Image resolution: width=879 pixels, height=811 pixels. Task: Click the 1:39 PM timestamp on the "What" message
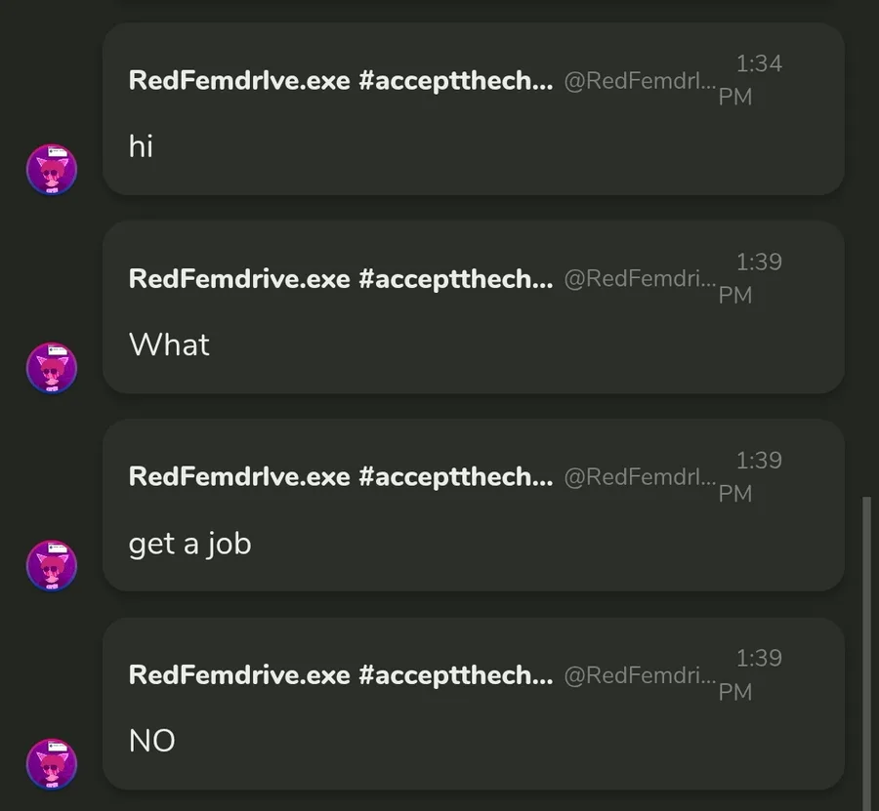click(750, 278)
